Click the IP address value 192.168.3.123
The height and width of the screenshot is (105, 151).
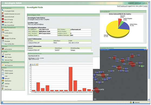(44, 30)
